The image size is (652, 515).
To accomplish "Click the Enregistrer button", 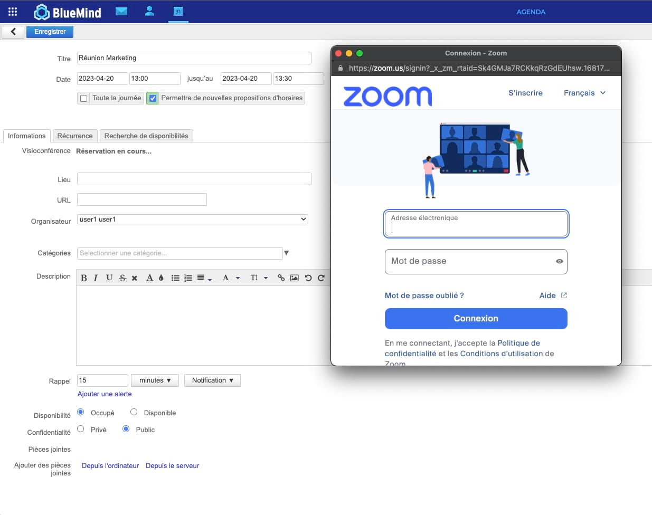I will [x=50, y=32].
